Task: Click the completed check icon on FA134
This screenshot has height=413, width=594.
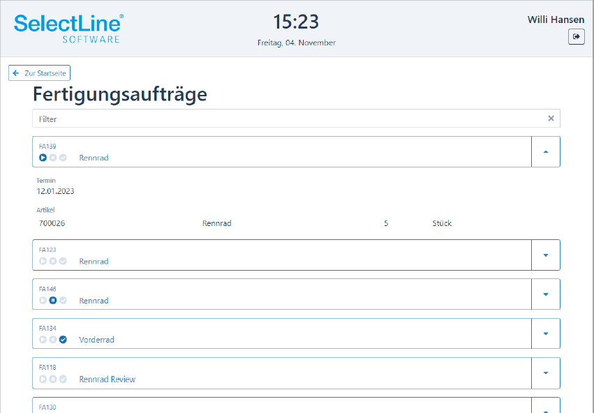Action: [x=63, y=340]
